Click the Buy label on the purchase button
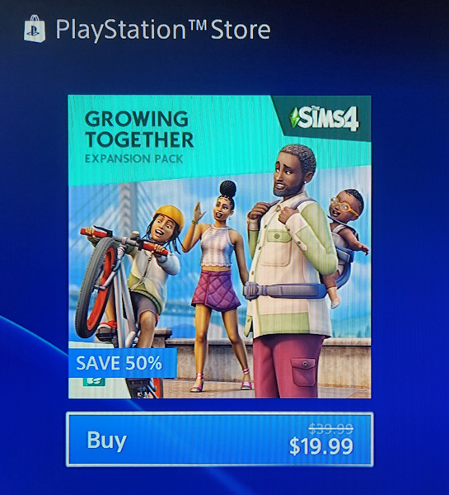449x495 pixels. pos(106,440)
